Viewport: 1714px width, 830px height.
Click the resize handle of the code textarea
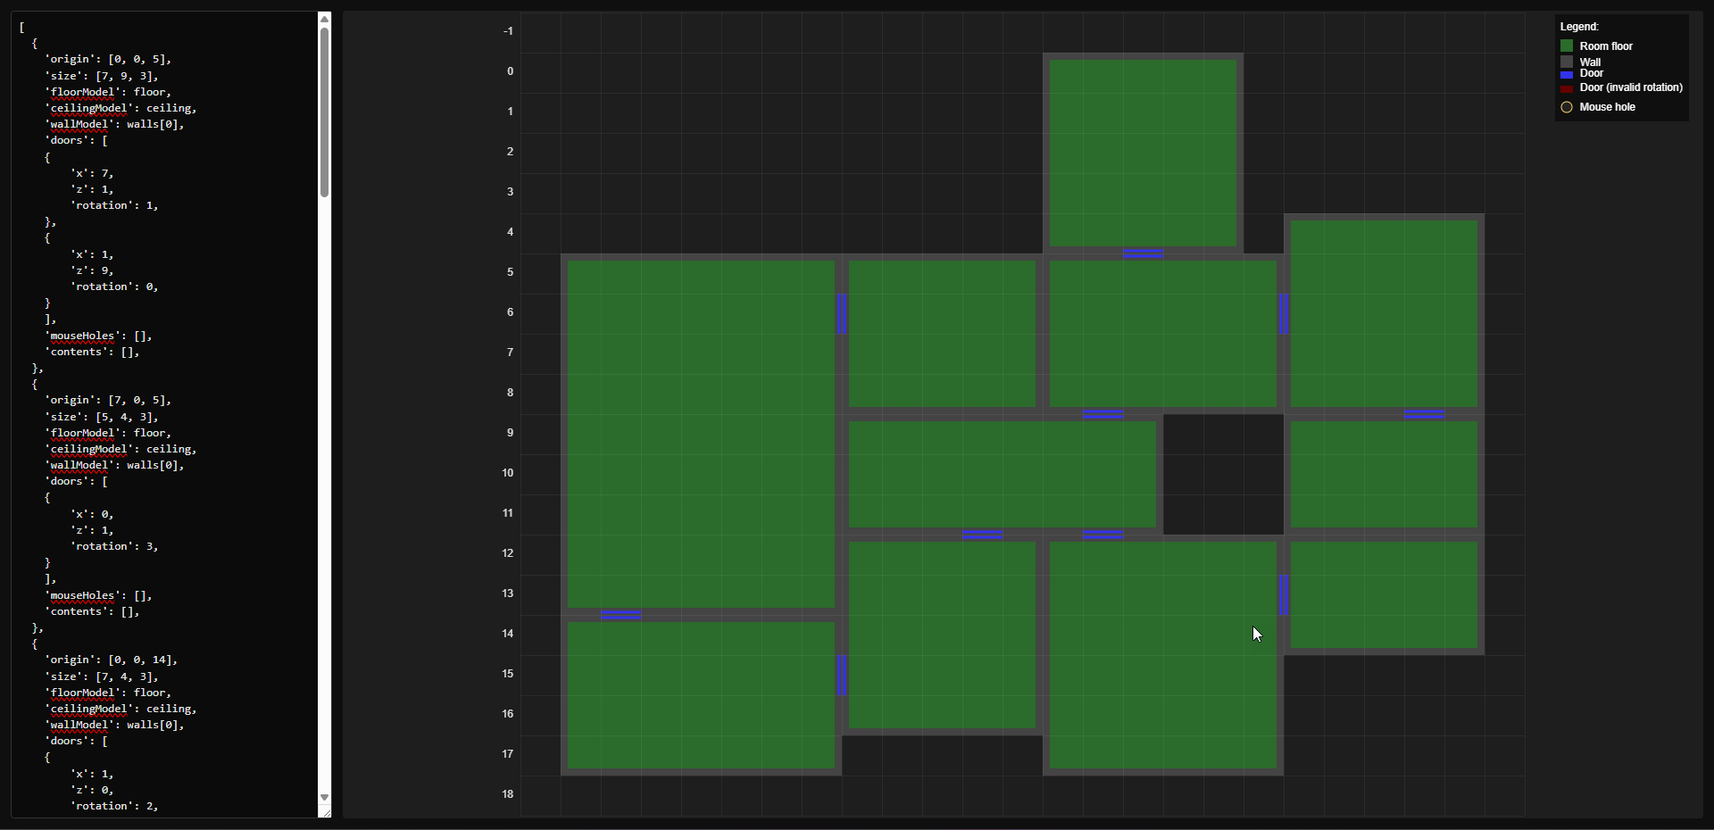pos(325,812)
